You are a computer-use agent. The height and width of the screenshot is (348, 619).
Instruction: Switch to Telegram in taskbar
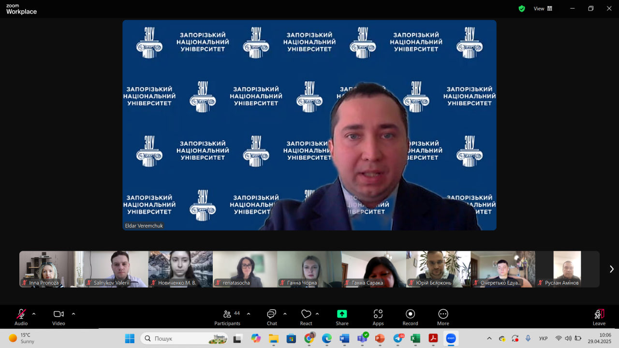[x=398, y=338]
